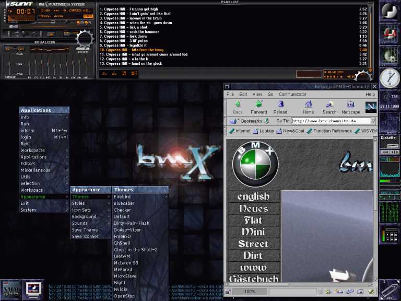
Task: Click New&Cool in personal toolbar
Action: coord(290,131)
